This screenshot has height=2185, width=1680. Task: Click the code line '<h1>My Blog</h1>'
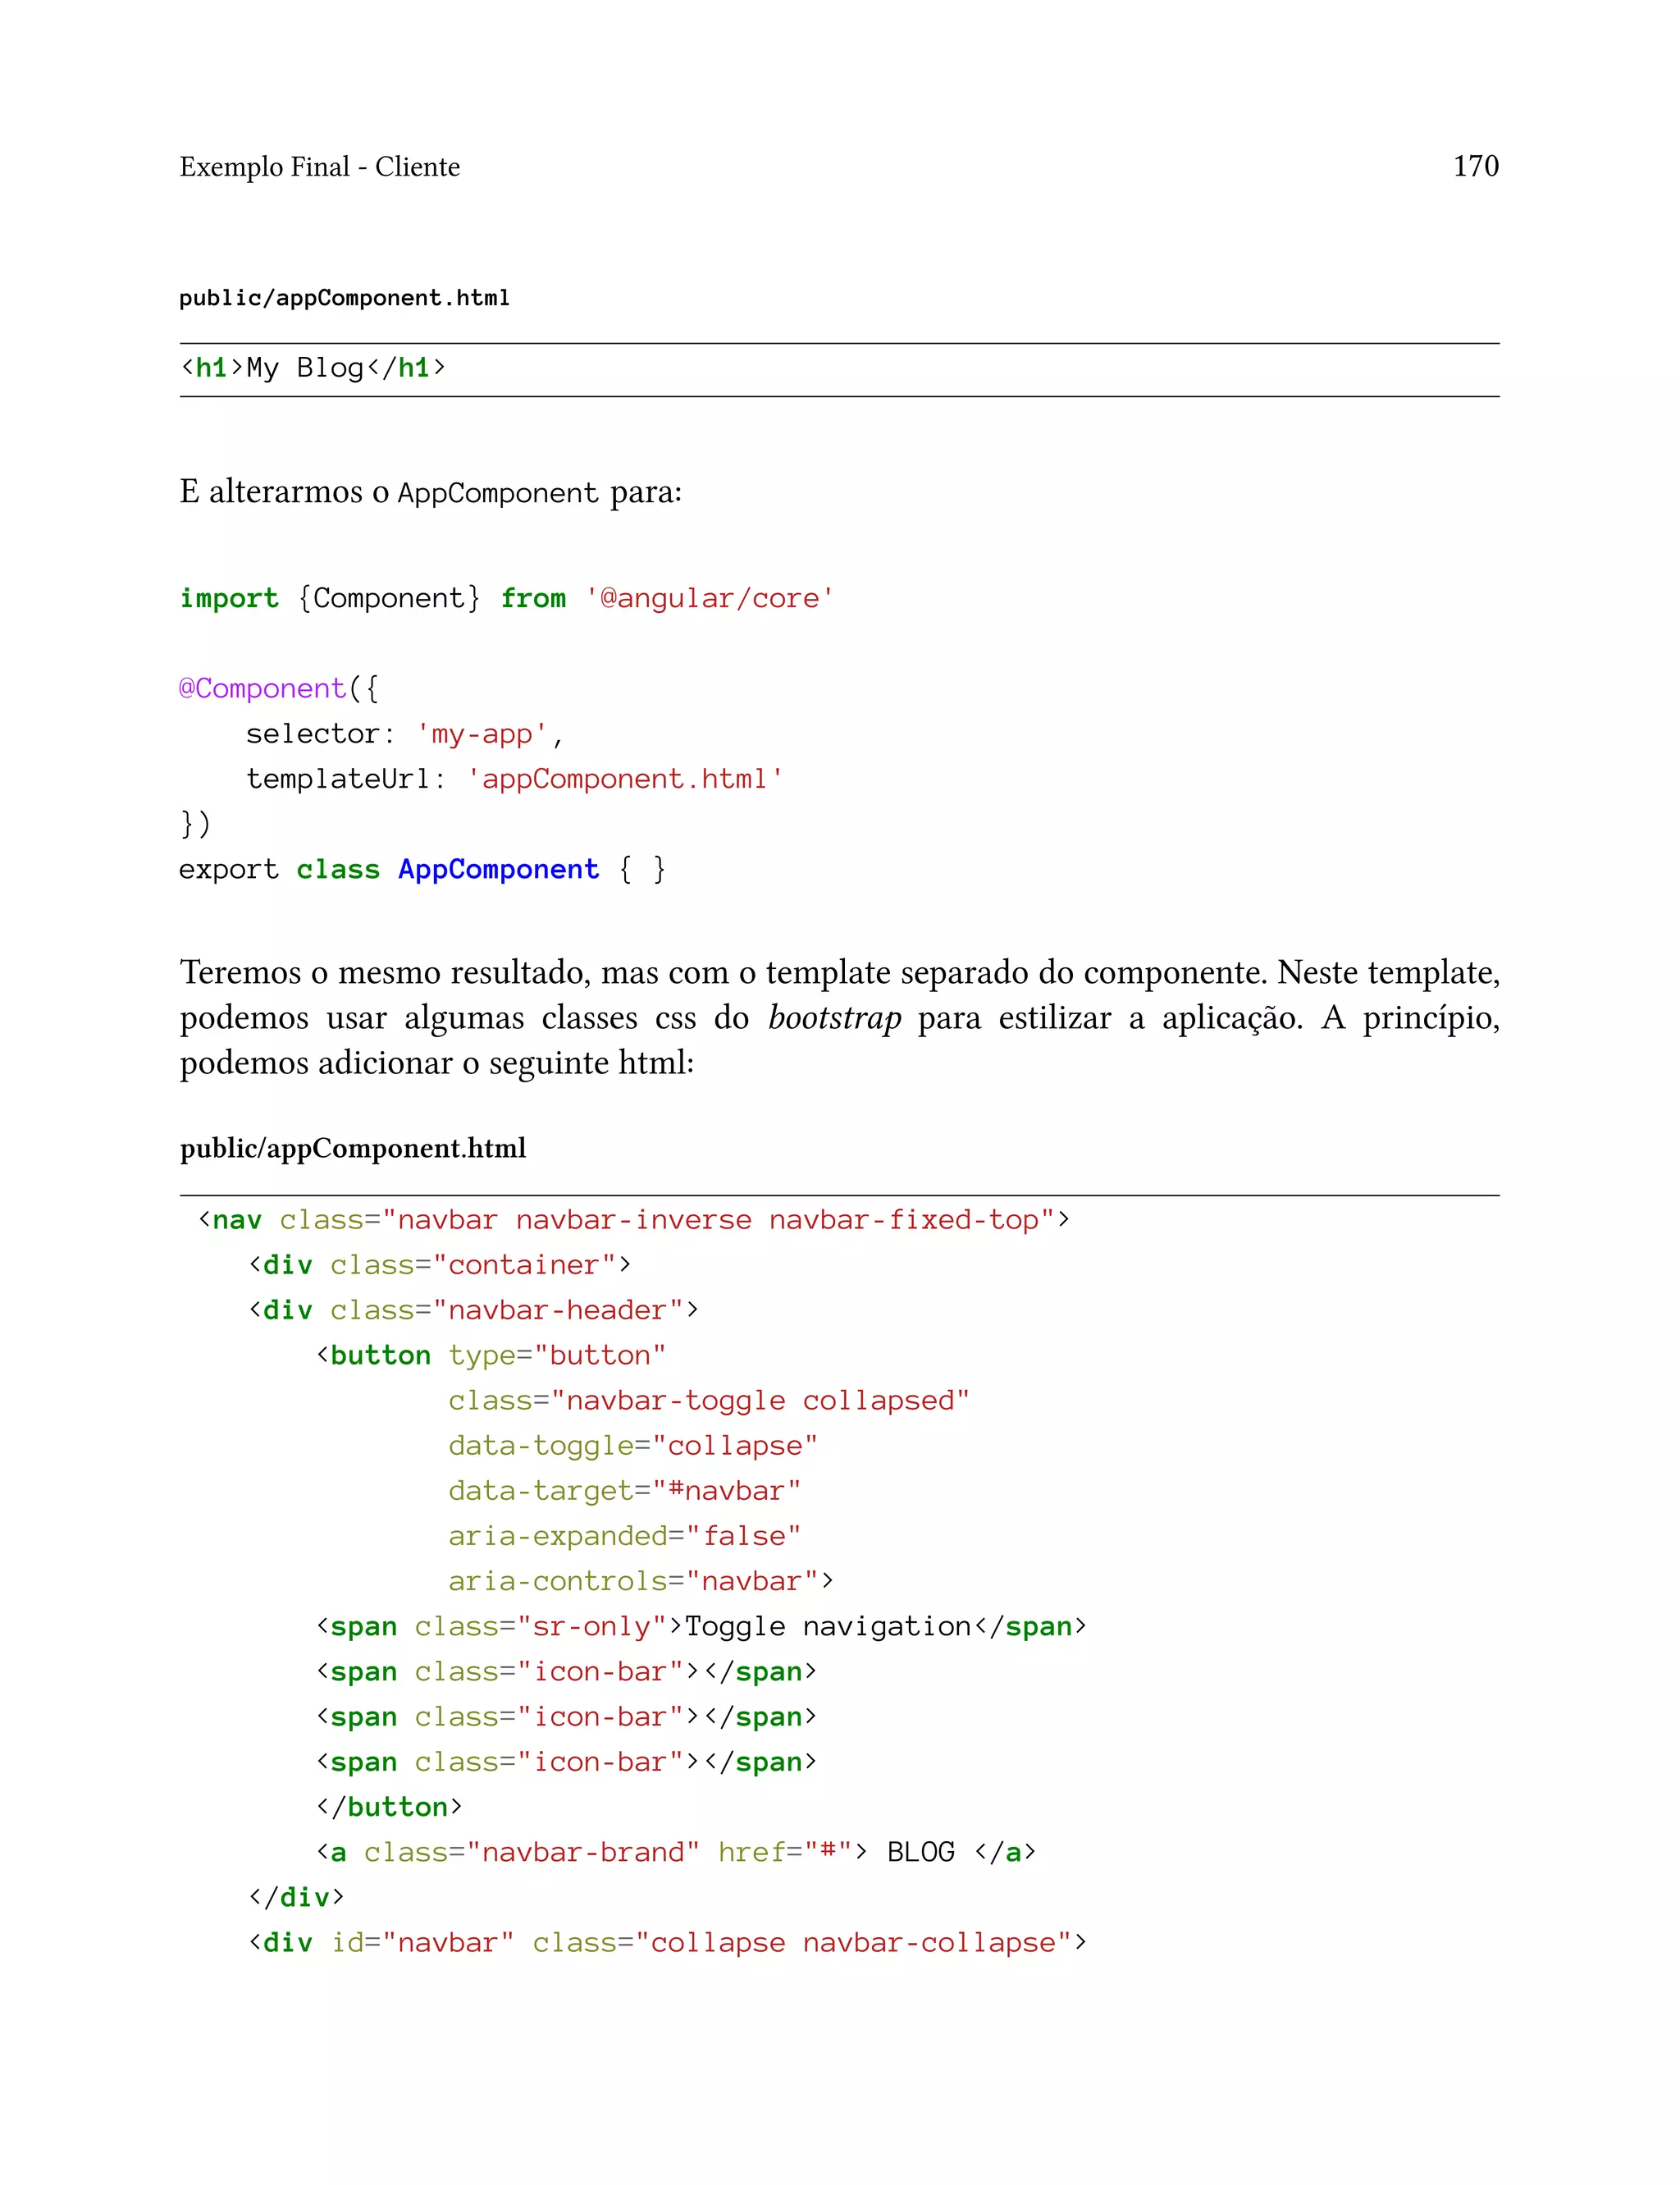tap(313, 369)
